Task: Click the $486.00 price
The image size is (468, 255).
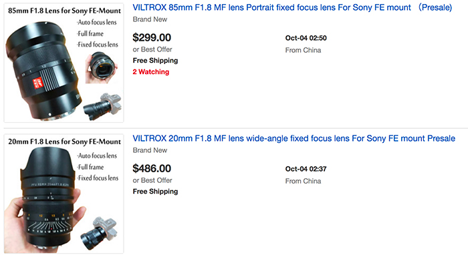Action: pos(152,168)
